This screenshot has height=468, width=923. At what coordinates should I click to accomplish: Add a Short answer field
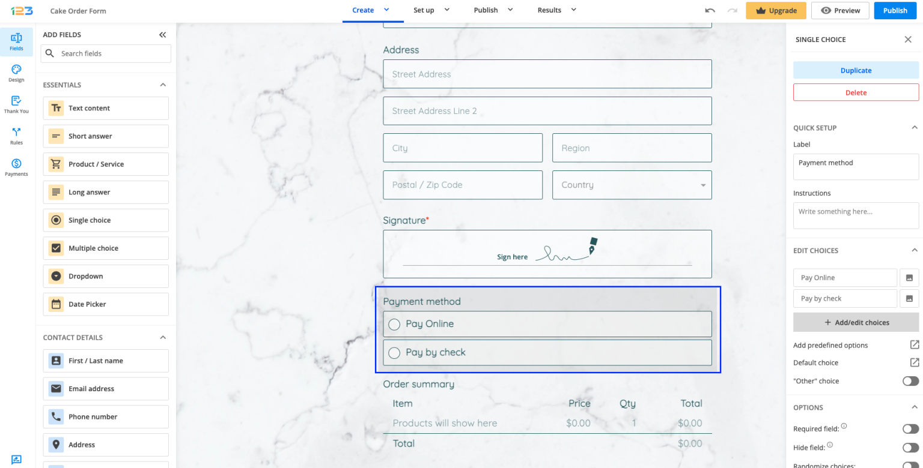(x=106, y=136)
